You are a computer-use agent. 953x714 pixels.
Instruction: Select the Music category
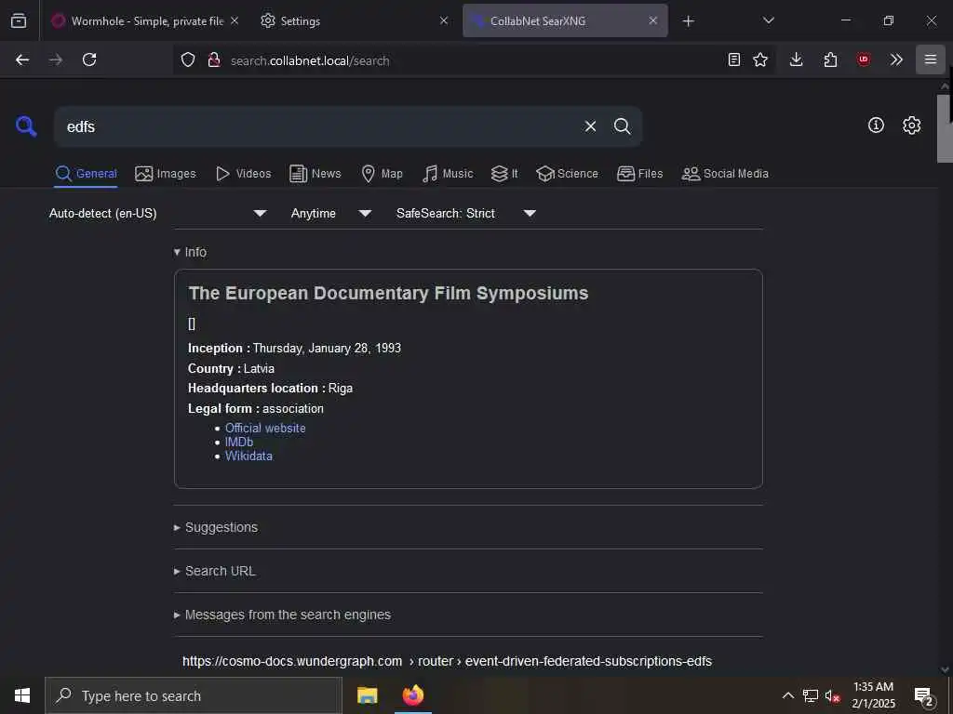pyautogui.click(x=448, y=174)
